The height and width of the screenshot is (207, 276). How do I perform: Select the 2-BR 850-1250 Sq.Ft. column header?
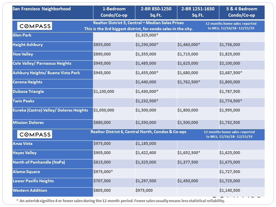[156, 12]
